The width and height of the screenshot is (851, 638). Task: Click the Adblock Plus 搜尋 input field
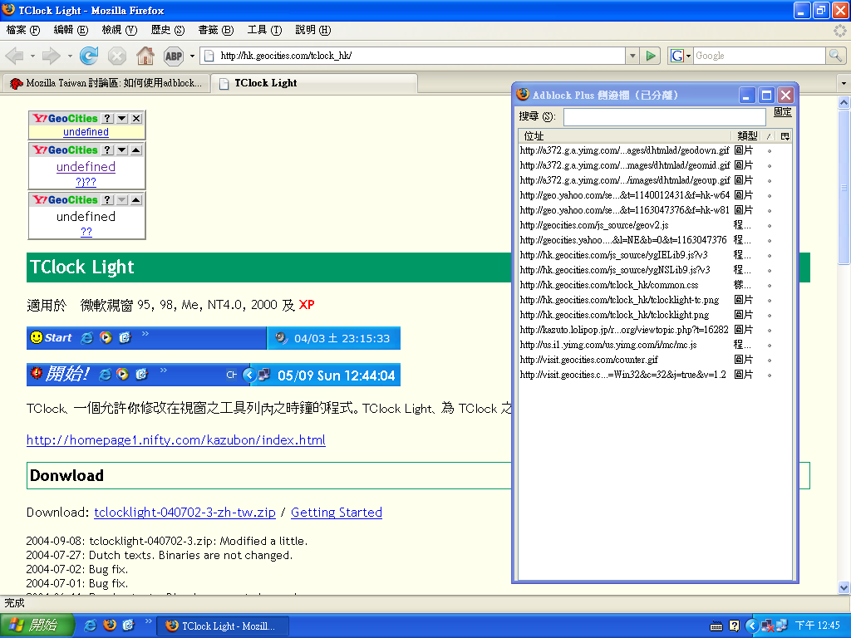[664, 117]
